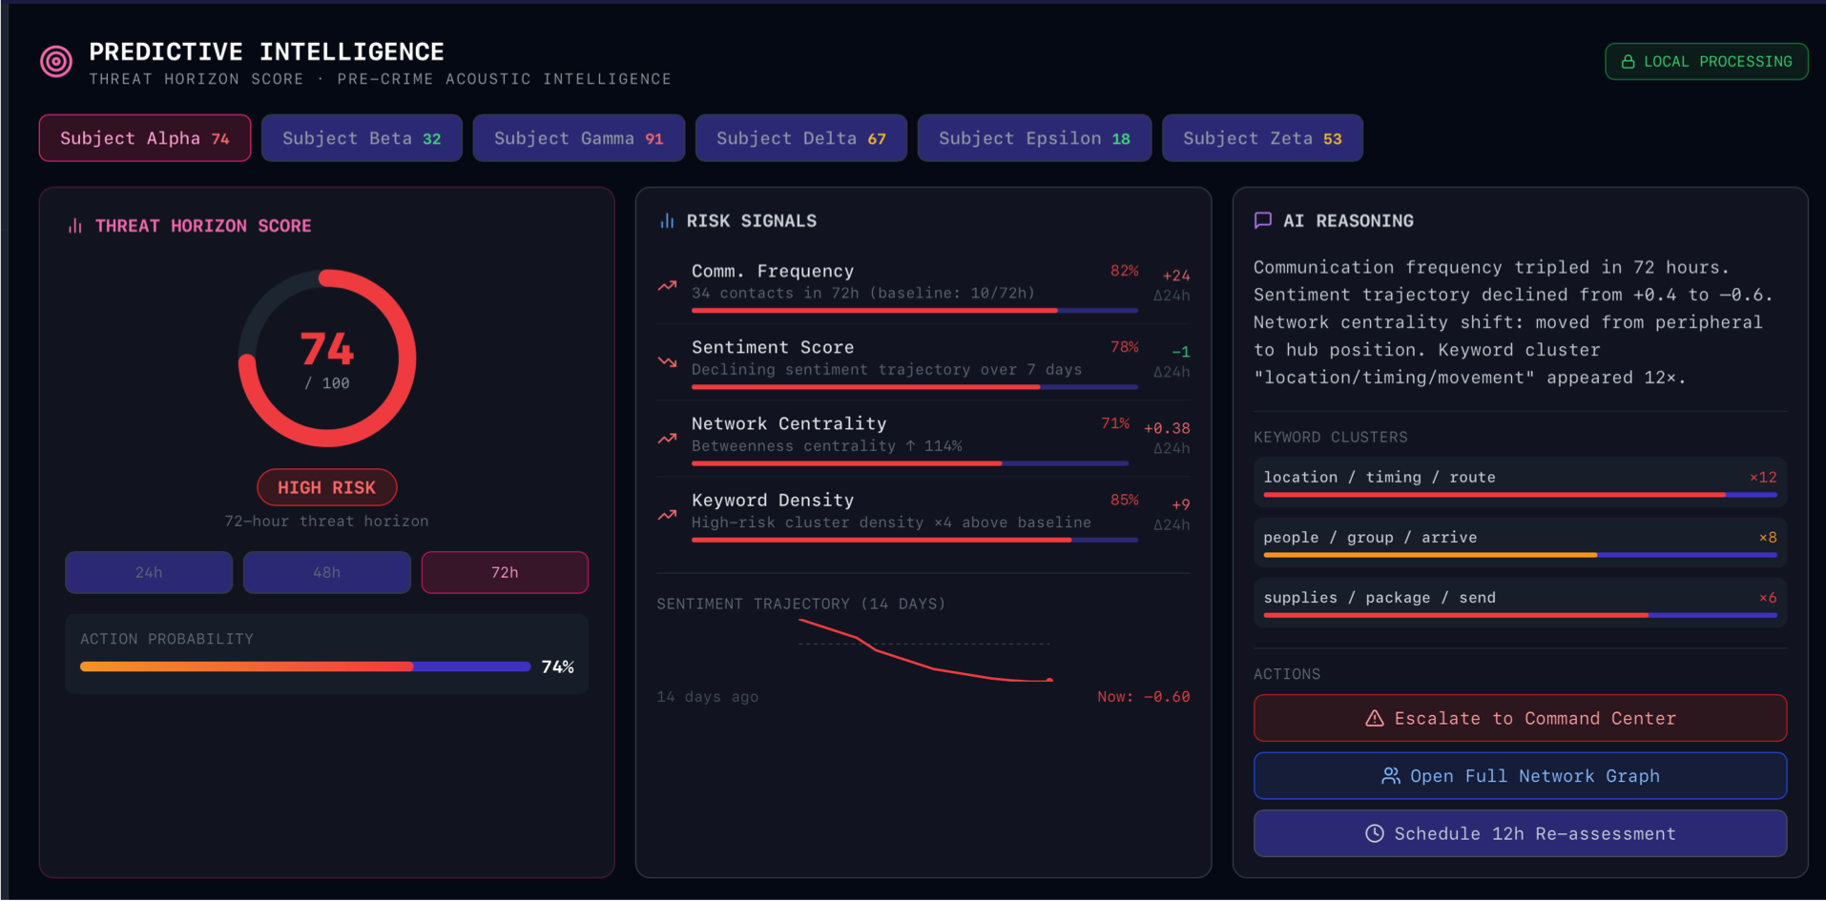This screenshot has width=1826, height=901.
Task: Schedule 12h Re-assessment
Action: click(x=1520, y=833)
